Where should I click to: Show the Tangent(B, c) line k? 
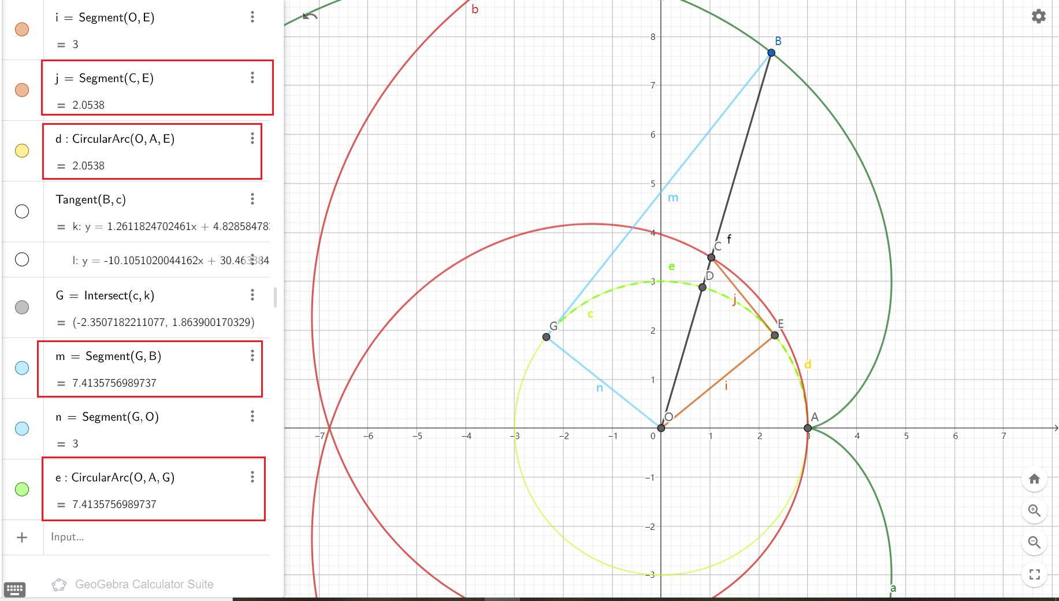pyautogui.click(x=22, y=212)
